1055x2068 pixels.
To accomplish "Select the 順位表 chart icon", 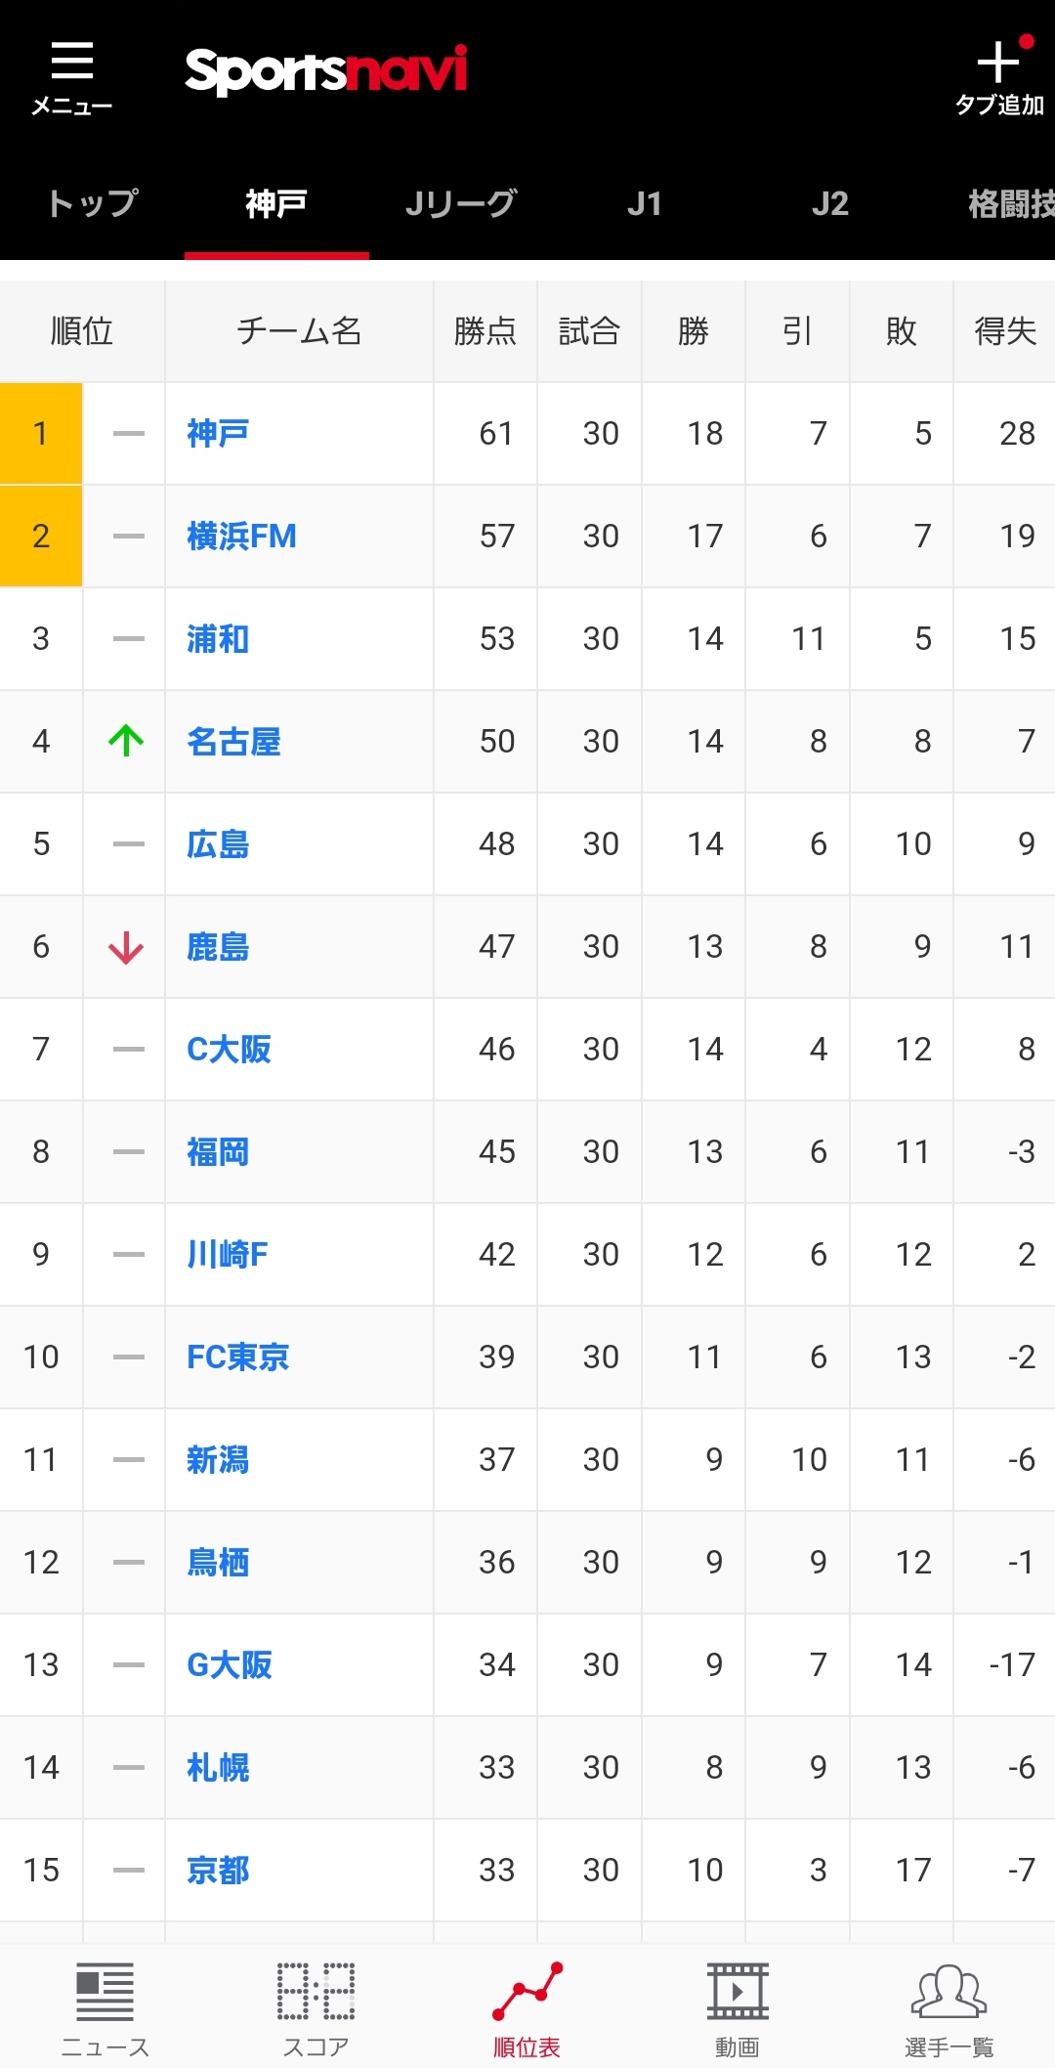I will click(527, 1991).
